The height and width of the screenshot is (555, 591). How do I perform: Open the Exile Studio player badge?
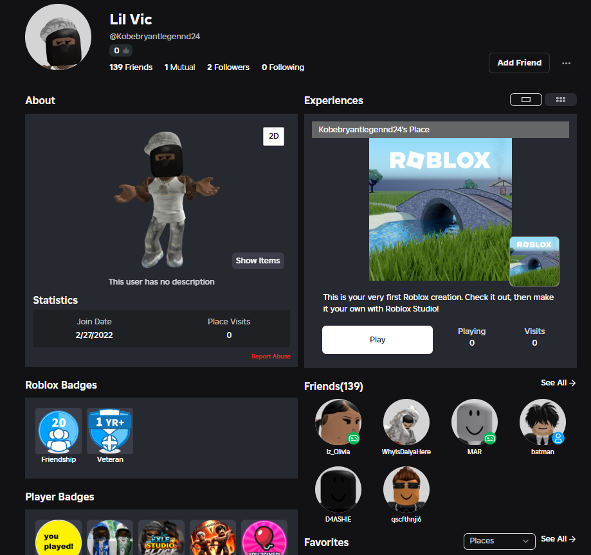[161, 538]
